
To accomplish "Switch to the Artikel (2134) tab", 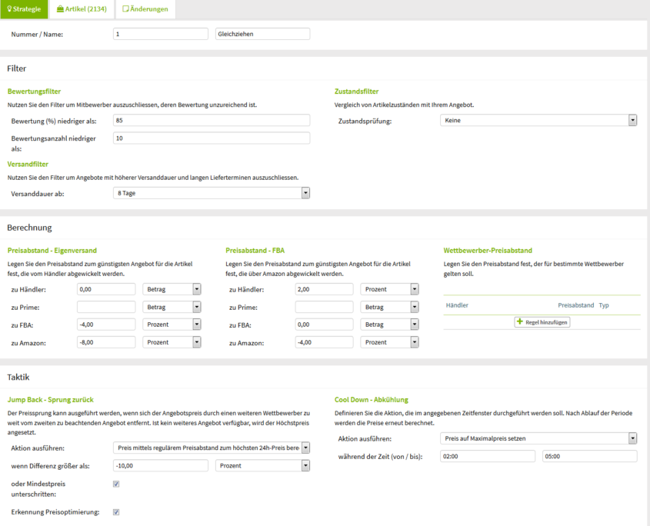I will (x=82, y=9).
